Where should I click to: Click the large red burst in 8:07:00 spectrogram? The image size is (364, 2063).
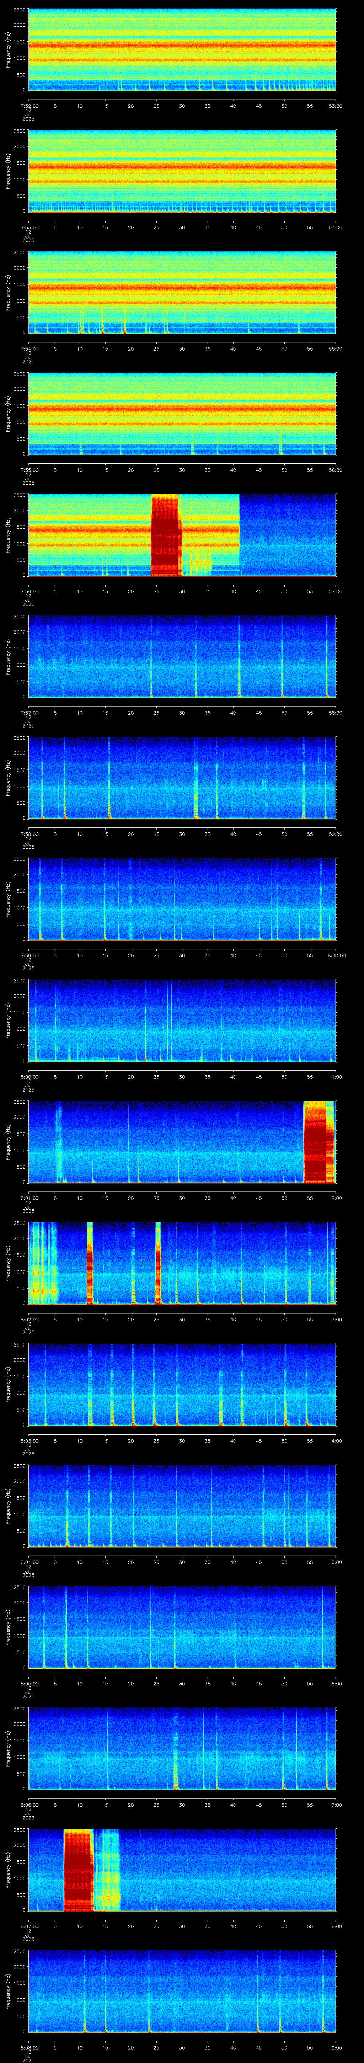coord(79,1869)
